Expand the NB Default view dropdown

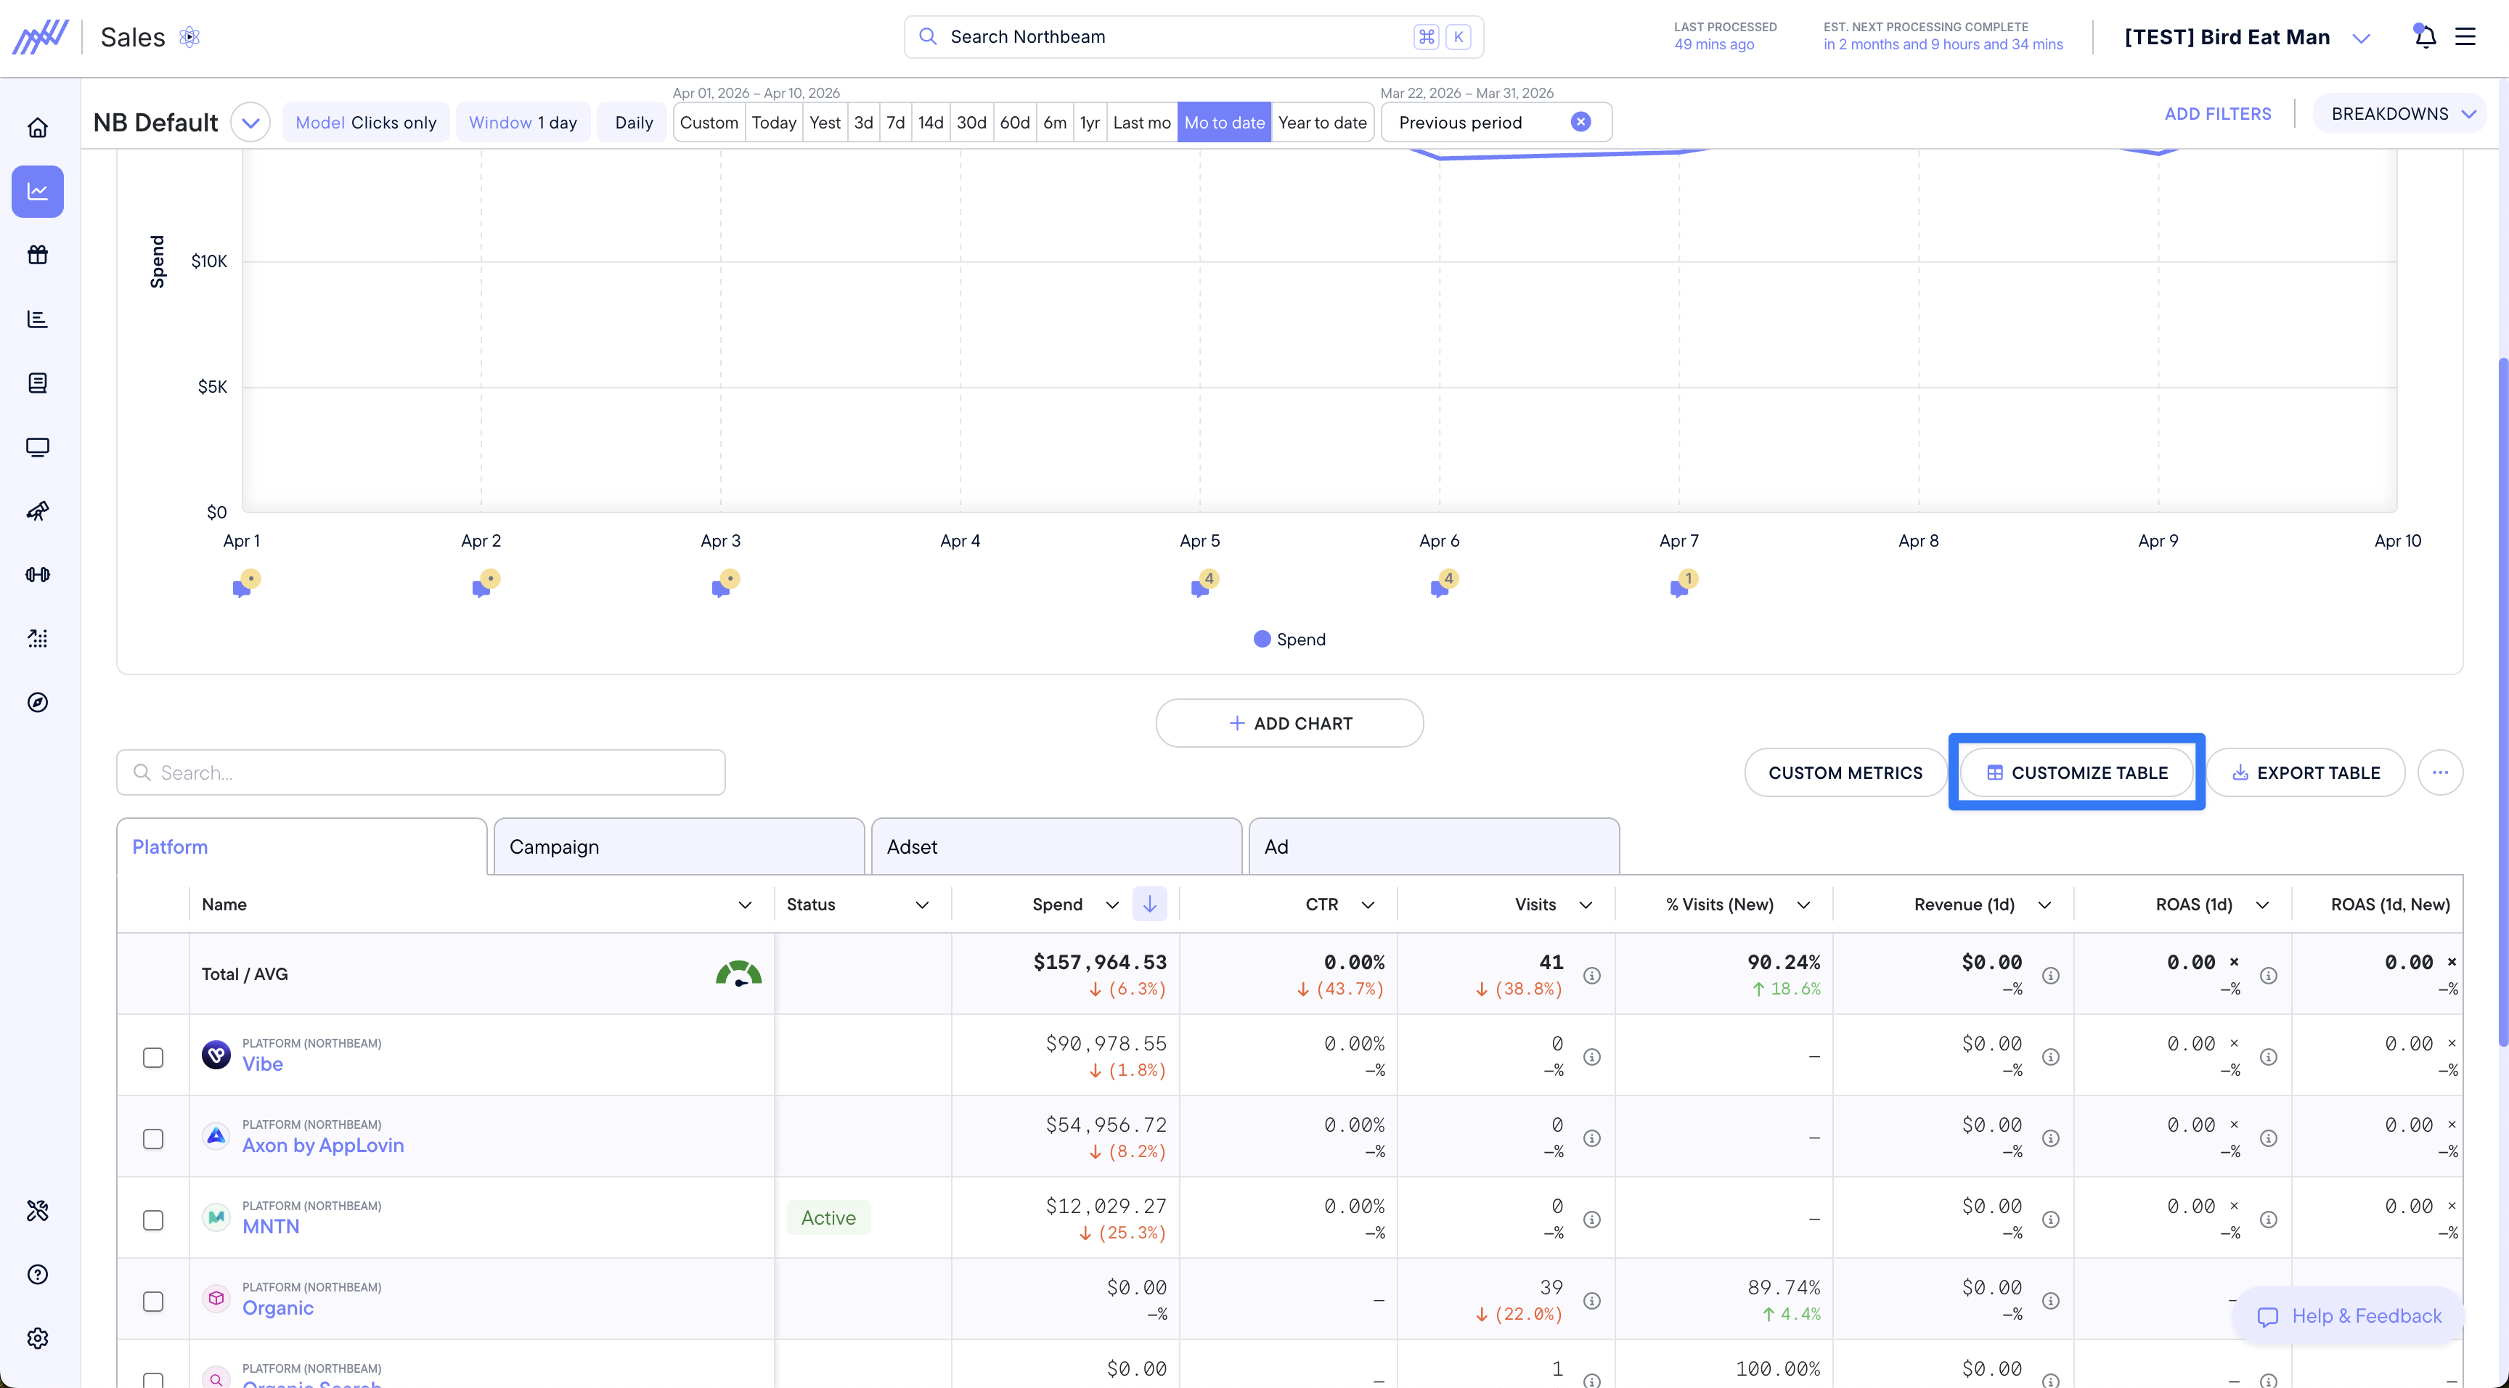click(x=250, y=123)
